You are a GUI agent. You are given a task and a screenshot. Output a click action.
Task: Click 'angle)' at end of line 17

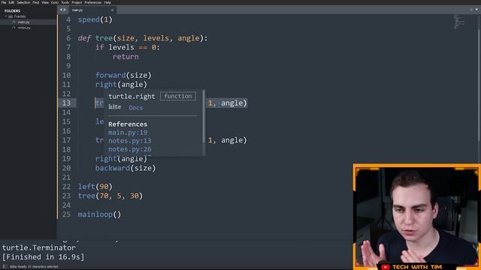pos(234,140)
